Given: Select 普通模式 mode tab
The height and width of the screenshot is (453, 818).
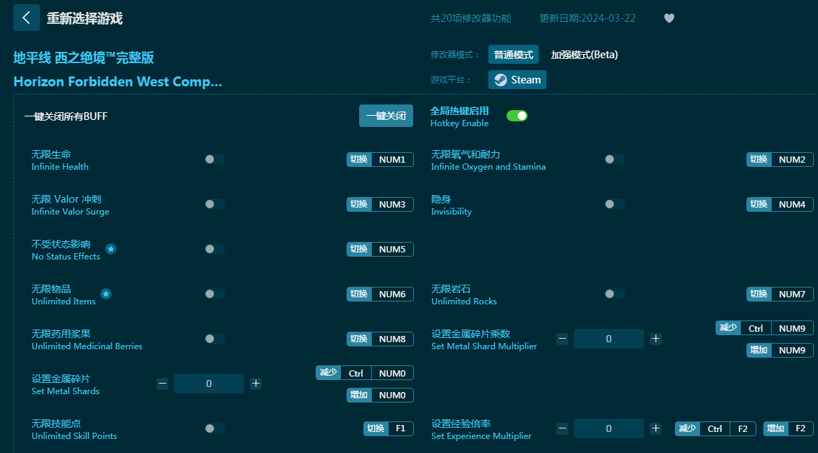Looking at the screenshot, I should click(514, 55).
